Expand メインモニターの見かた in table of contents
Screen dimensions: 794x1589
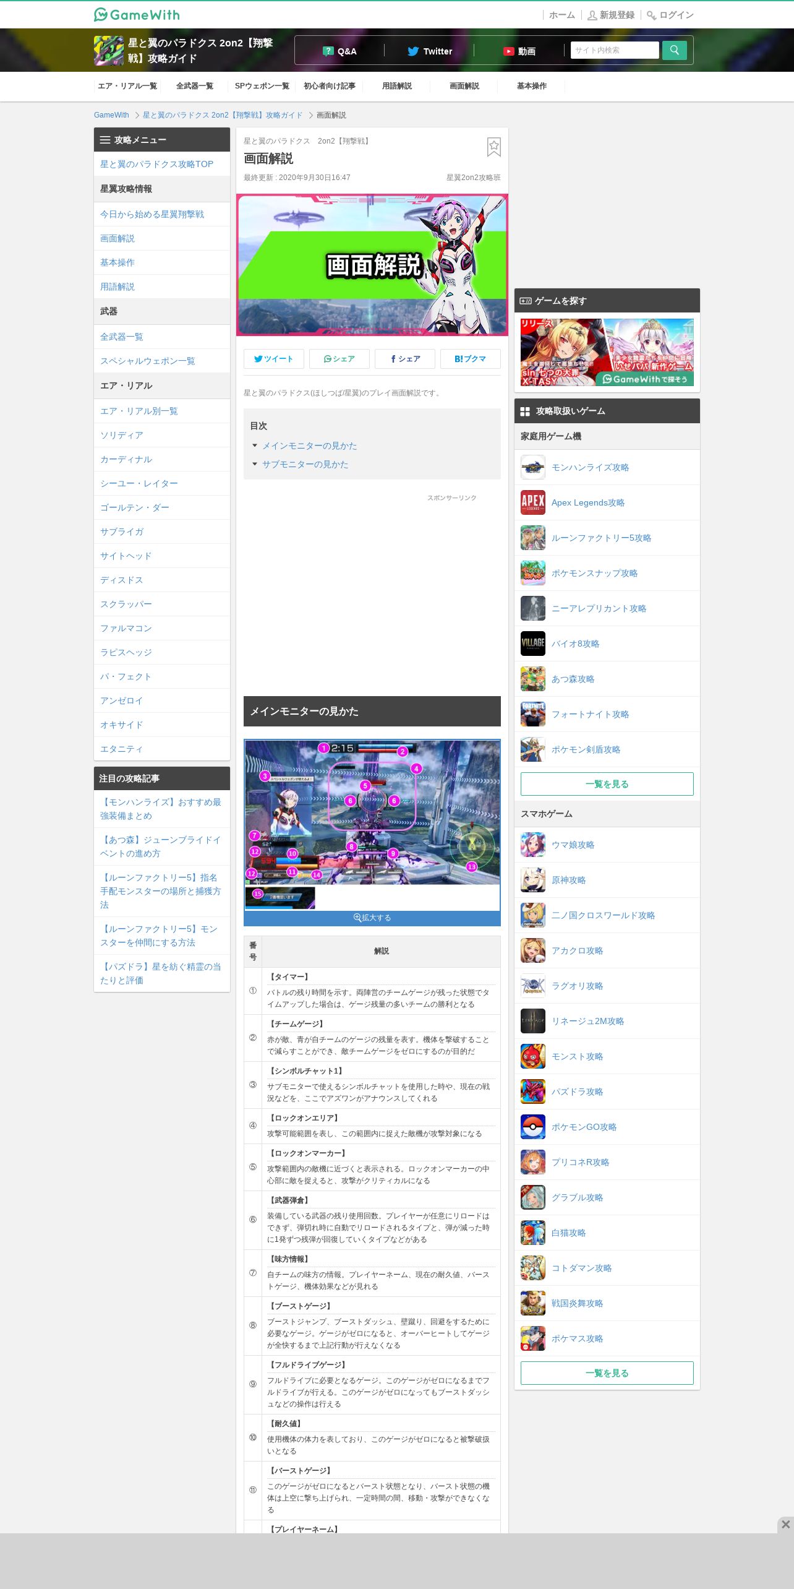(x=309, y=446)
